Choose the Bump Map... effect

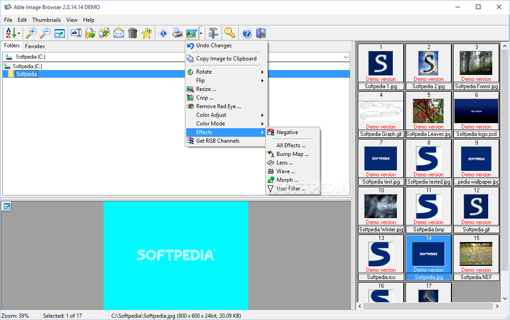point(293,154)
